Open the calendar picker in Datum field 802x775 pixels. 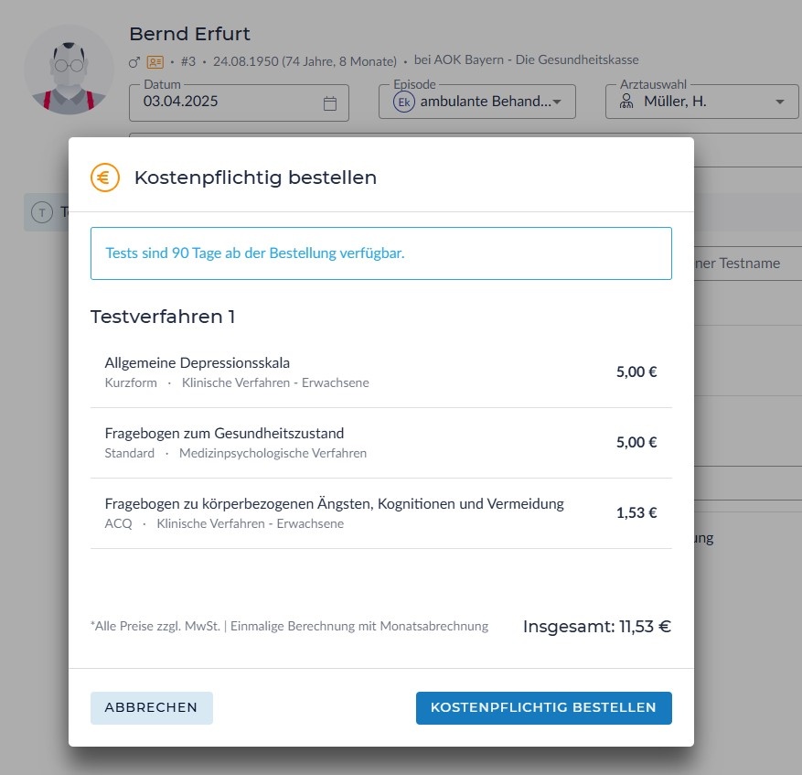330,103
